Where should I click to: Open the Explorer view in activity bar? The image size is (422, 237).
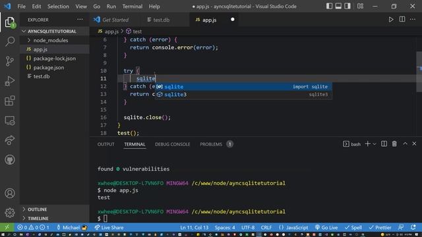(10, 22)
